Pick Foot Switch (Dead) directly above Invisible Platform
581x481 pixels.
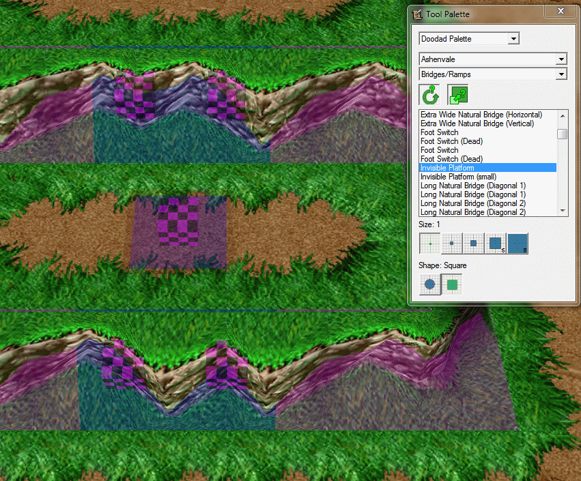(451, 159)
